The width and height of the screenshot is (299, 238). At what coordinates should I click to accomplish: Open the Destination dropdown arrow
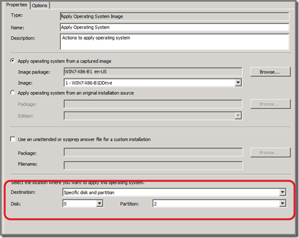pos(283,192)
